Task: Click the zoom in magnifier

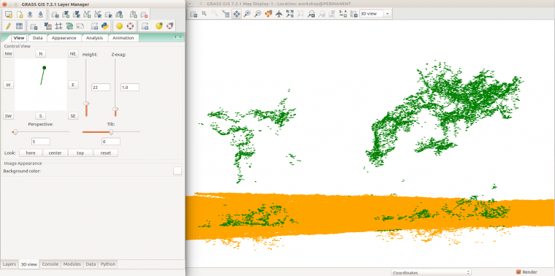Action: (247, 14)
